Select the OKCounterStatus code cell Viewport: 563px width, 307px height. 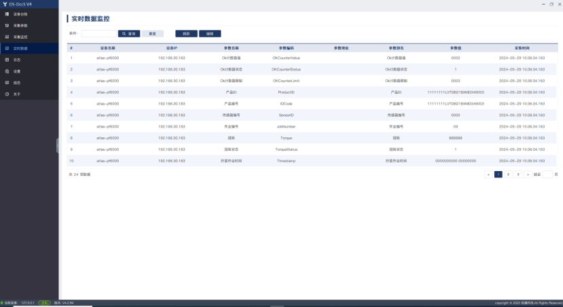pos(286,70)
